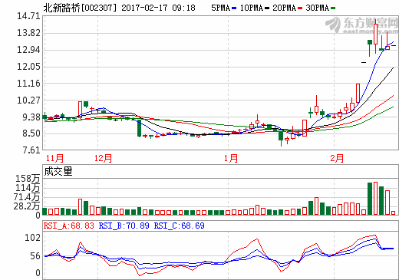Click the black 10PMA legend swatch
Image resolution: width=399 pixels, height=280 pixels.
coord(267,8)
